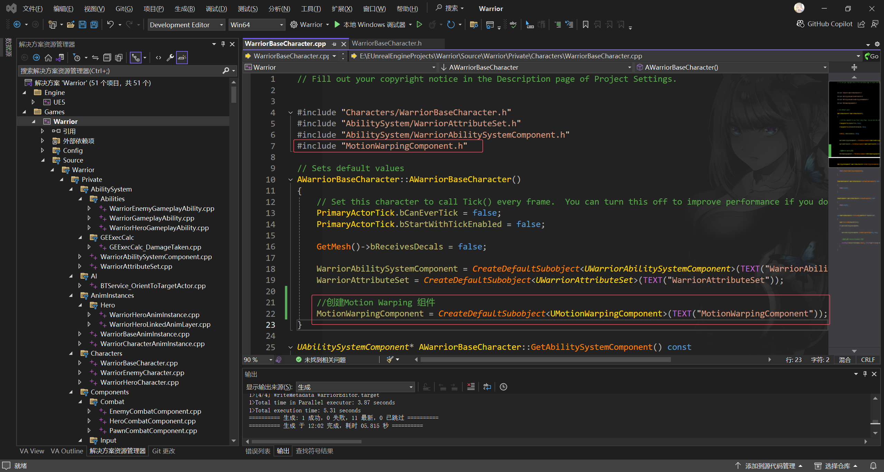Click the 添加到源代码管理 status bar button

(x=770, y=466)
